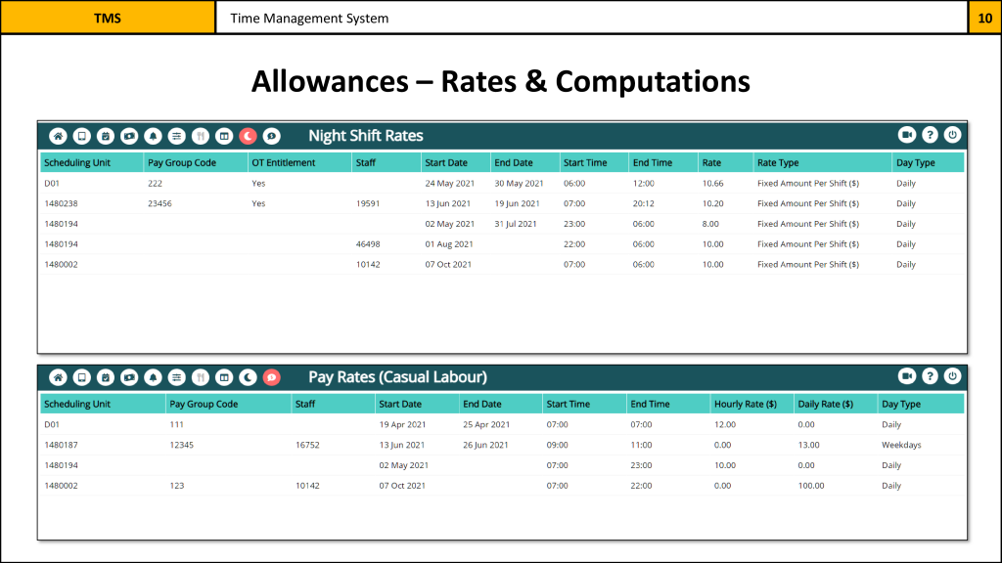Open help question mark in Pay Rates panel

930,376
